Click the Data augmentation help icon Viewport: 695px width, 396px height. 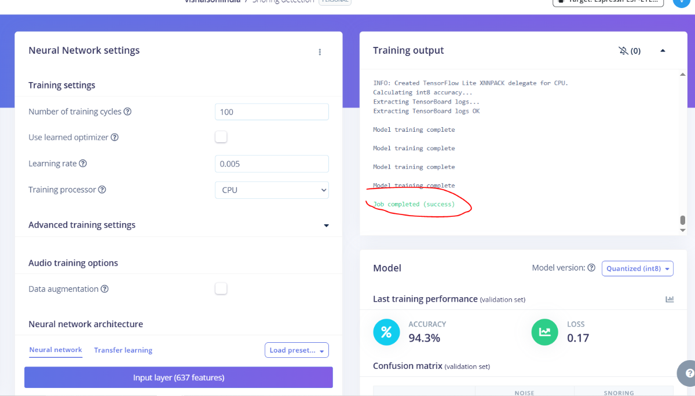click(105, 289)
